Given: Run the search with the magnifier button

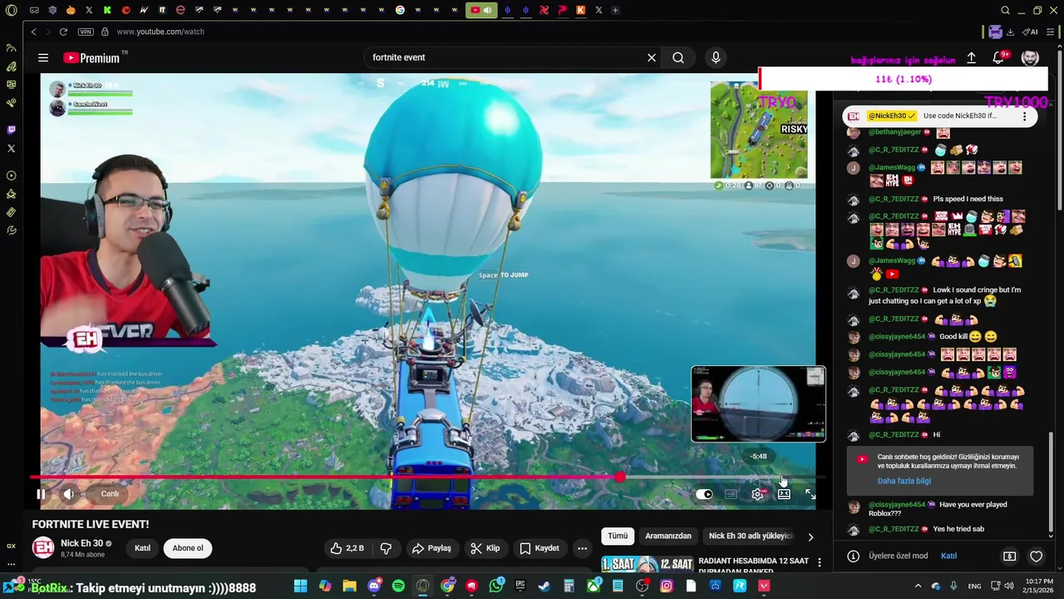Looking at the screenshot, I should coord(678,57).
